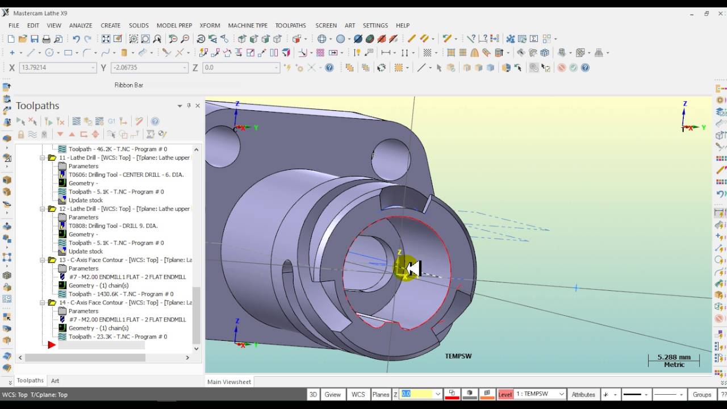727x409 pixels.
Task: Collapse operation 14 C-Axis Face Contour node
Action: coord(42,303)
